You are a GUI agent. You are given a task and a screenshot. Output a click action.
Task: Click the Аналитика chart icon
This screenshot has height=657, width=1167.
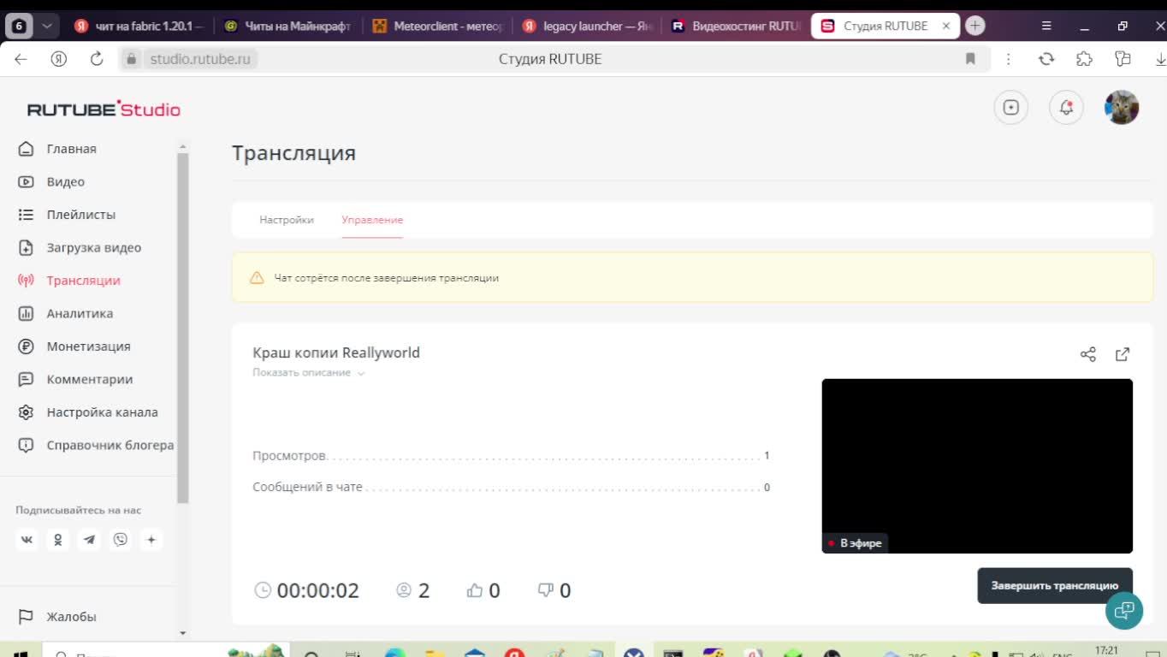[26, 314]
